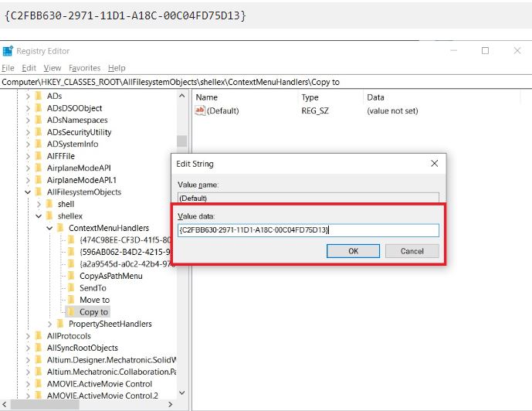Open the Help menu
532x411 pixels.
point(117,68)
